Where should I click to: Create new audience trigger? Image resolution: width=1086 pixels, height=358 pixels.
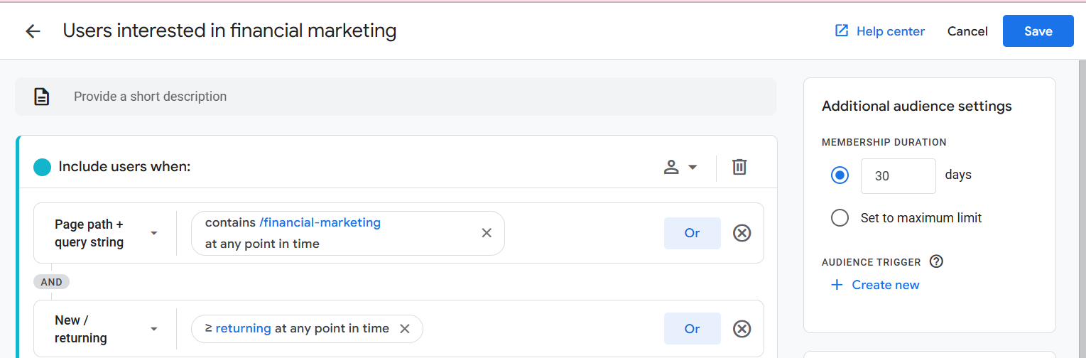tap(875, 285)
